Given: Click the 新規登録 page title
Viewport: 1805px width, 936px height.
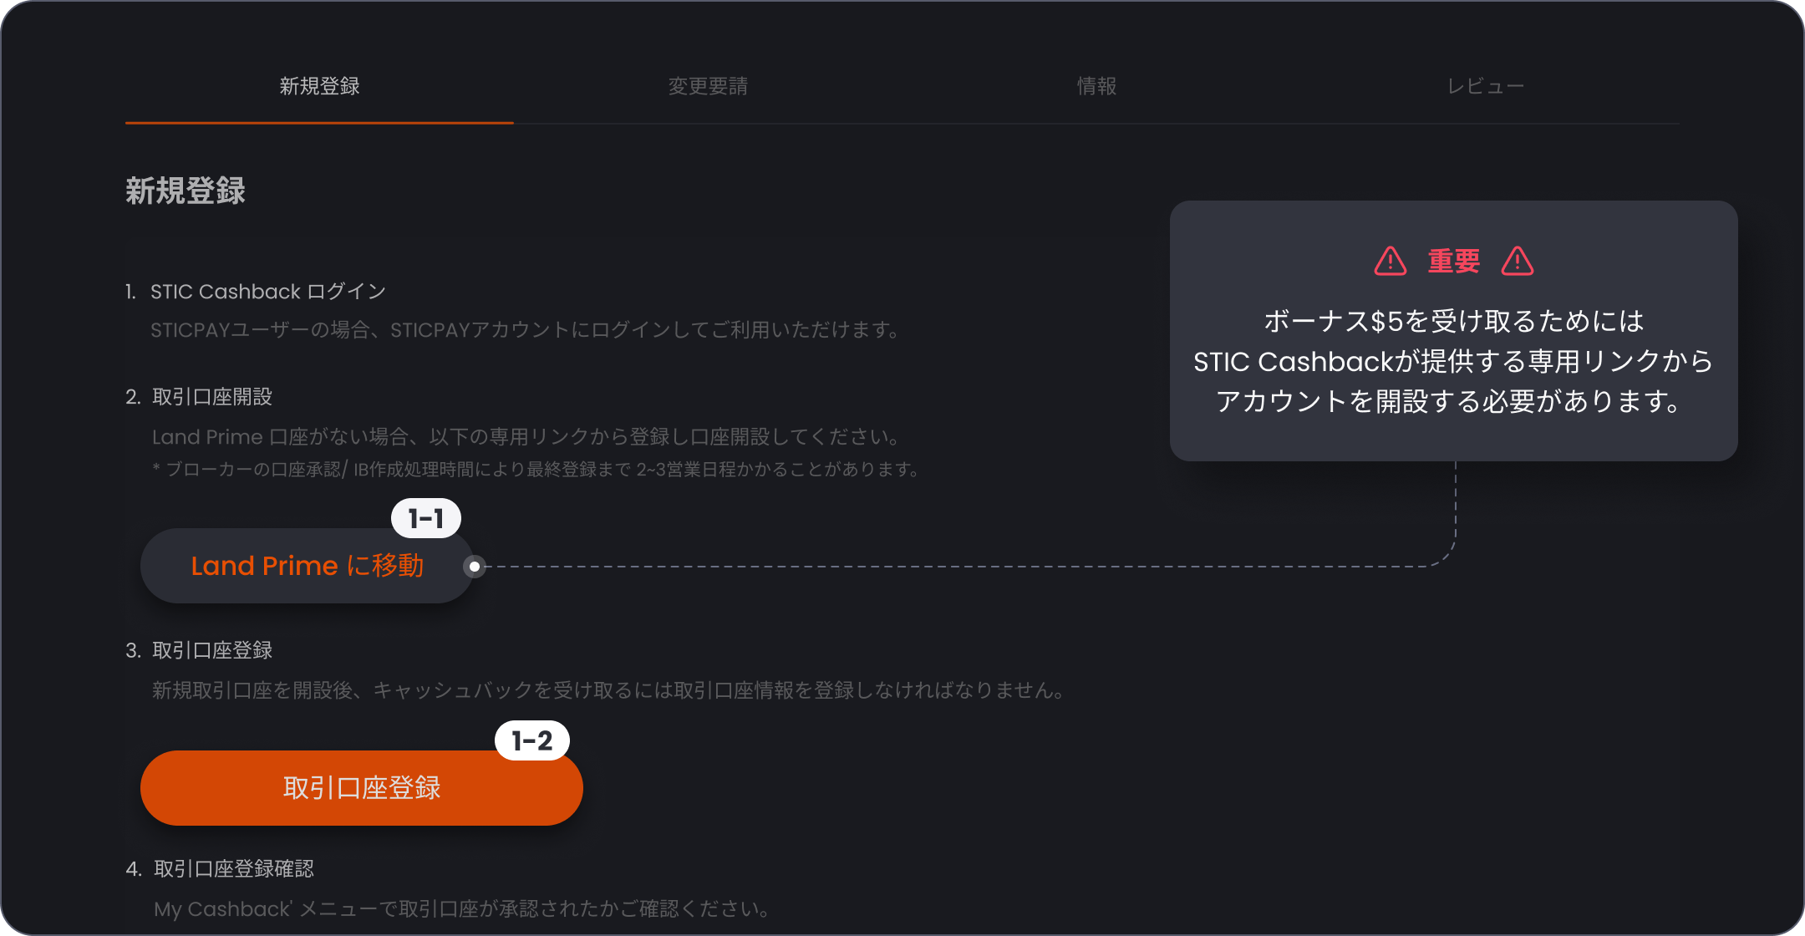Looking at the screenshot, I should [x=186, y=191].
